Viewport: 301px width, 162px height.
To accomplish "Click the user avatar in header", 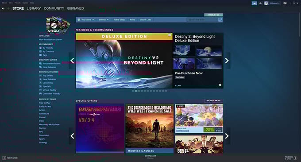I will click(266, 3).
